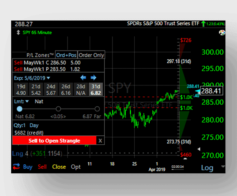The width and height of the screenshot is (237, 196).
Task: Go to previous expiration with left blue arrow
Action: (83, 78)
